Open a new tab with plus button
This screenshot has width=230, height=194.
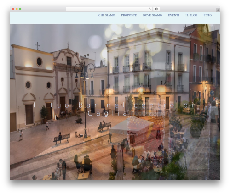tap(218, 10)
